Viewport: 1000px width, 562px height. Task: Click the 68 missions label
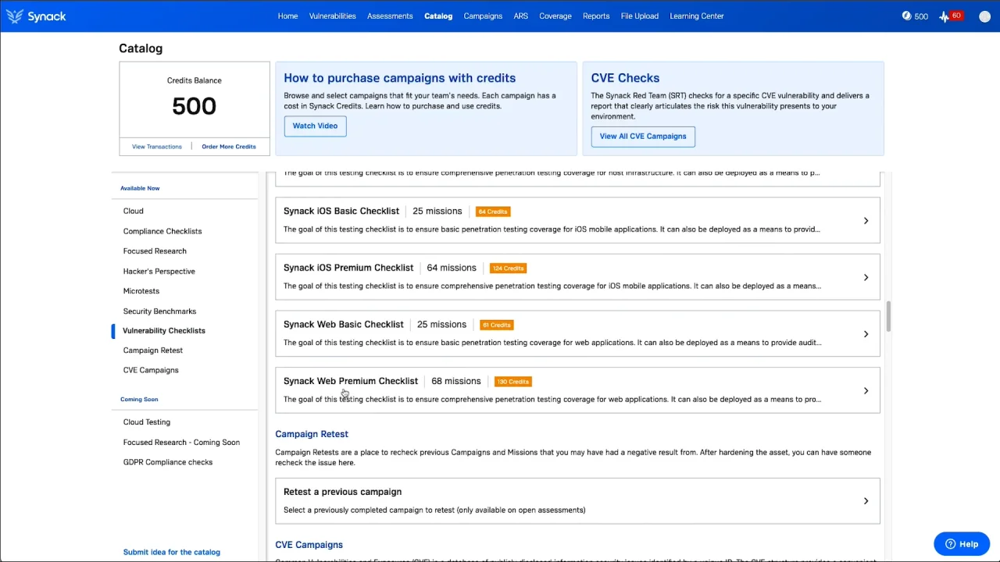[x=456, y=381]
